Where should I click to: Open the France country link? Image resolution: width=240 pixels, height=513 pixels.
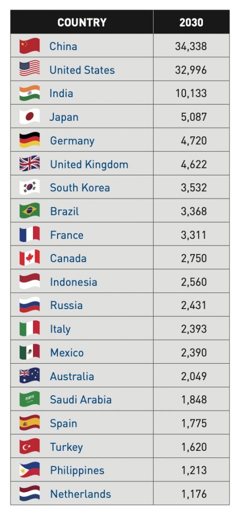66,235
